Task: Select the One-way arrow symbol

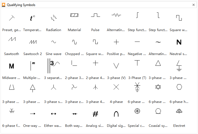Action: point(33,114)
